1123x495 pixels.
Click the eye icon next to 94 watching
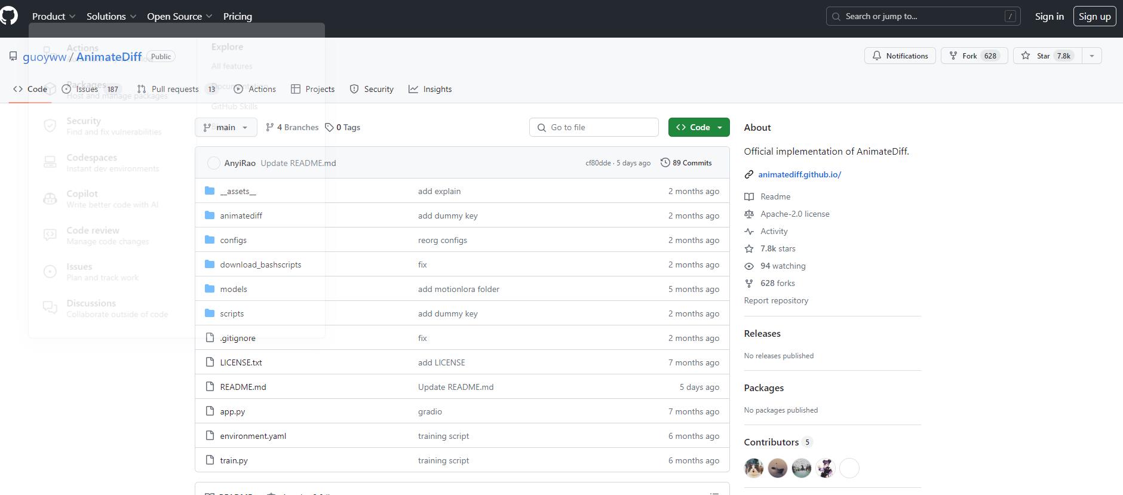pos(749,266)
